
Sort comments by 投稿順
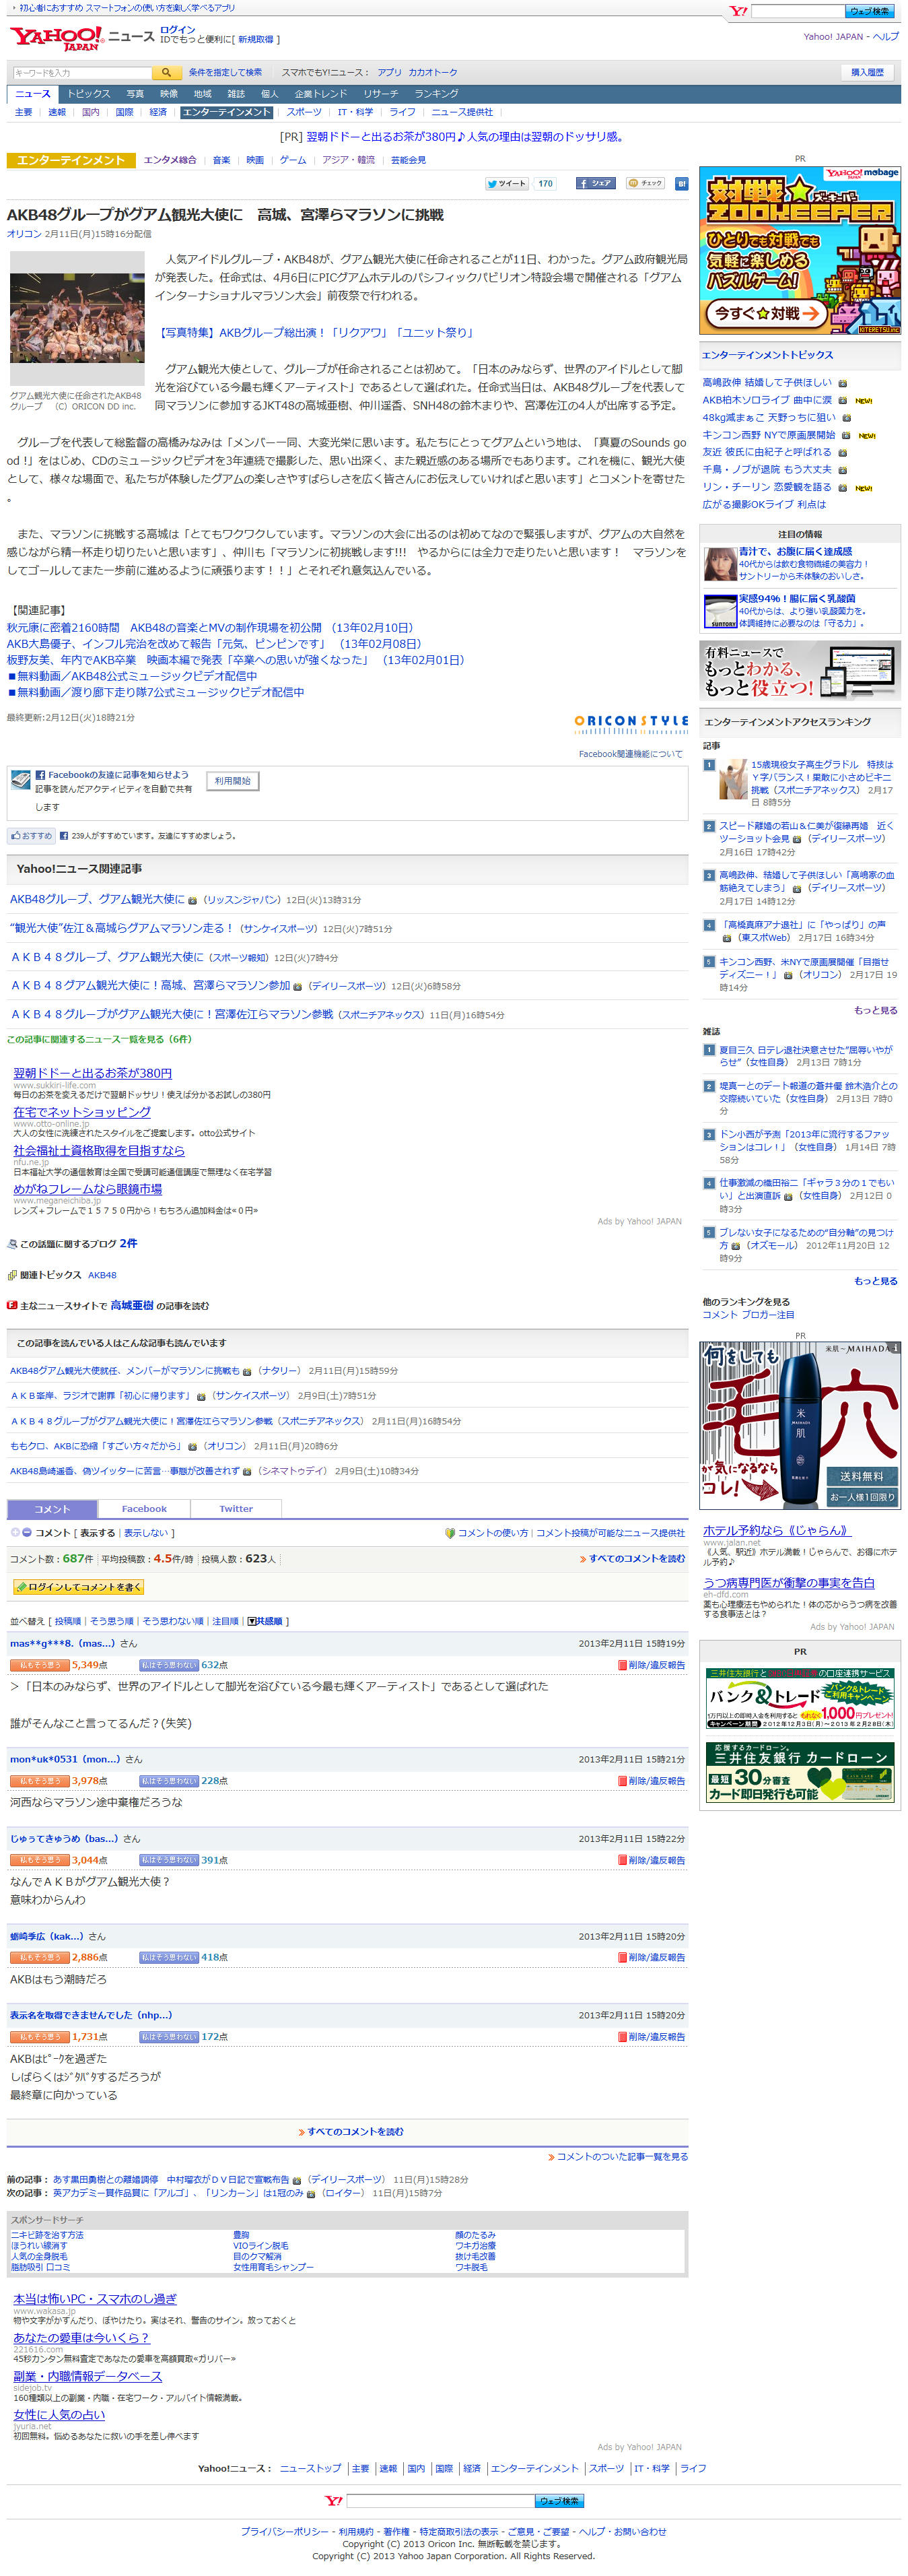click(68, 1621)
